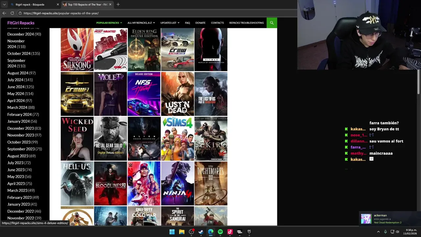Open the Sekiro Shadows Die Twice cover
Image resolution: width=421 pixels, height=237 pixels.
211,139
